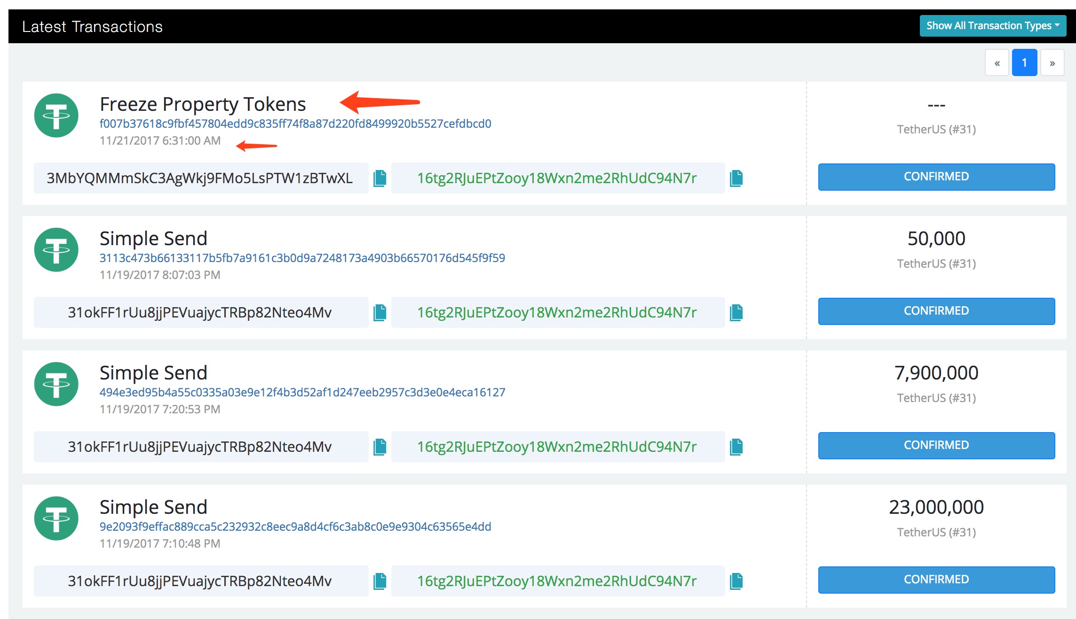Viewport: 1076px width, 619px height.
Task: Click the Simple Send title above 494e3ed9 hash
Action: [153, 373]
